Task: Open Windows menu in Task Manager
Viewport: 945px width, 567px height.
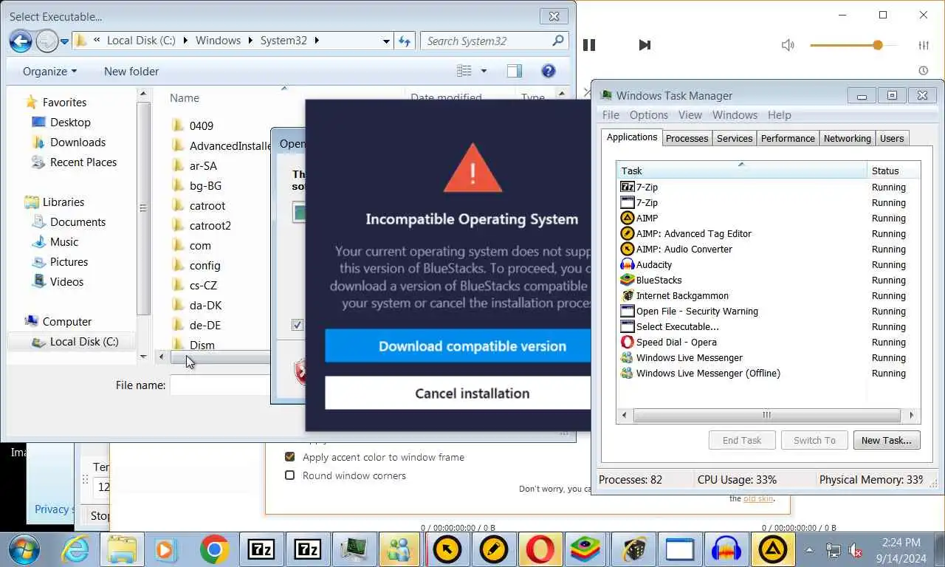Action: pos(735,115)
